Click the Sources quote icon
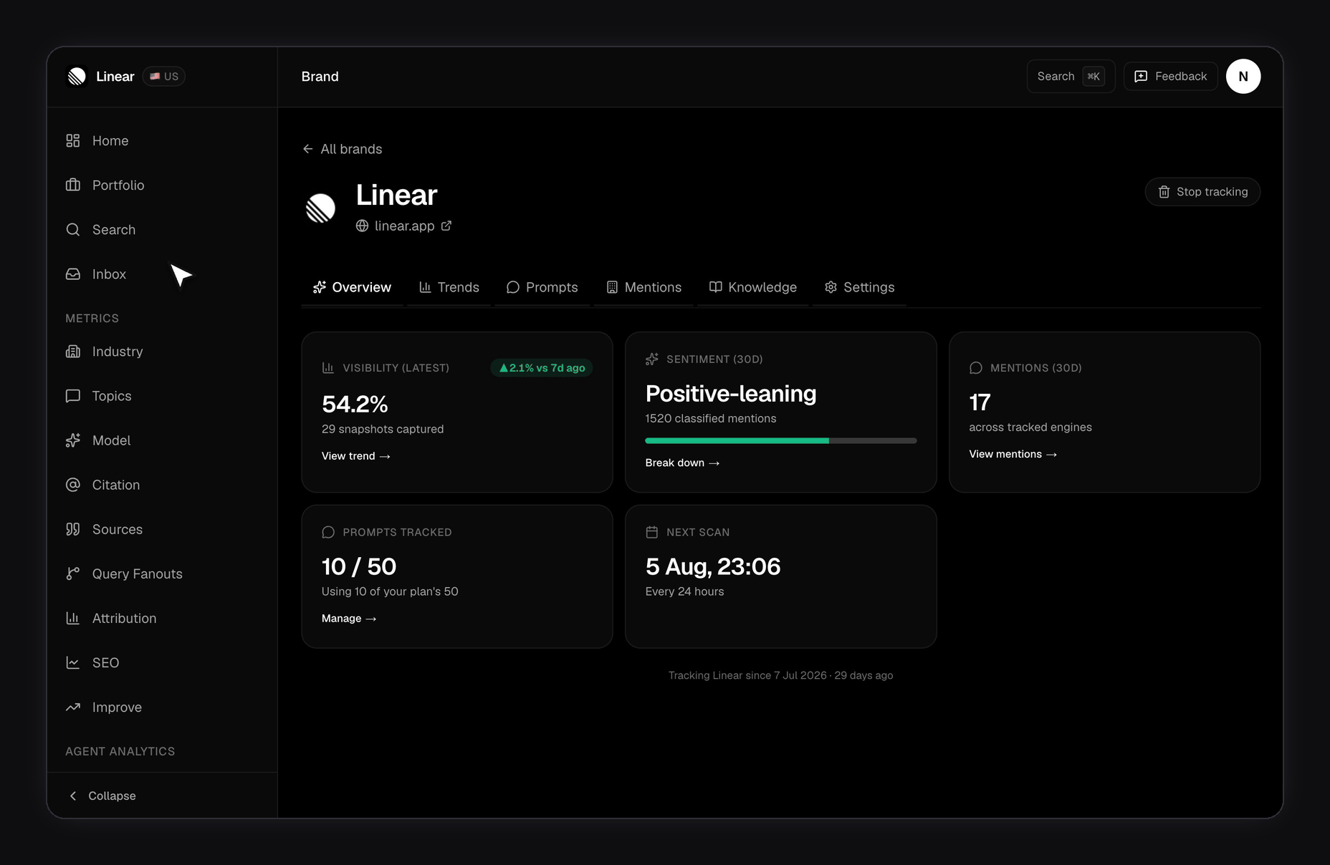 point(73,529)
